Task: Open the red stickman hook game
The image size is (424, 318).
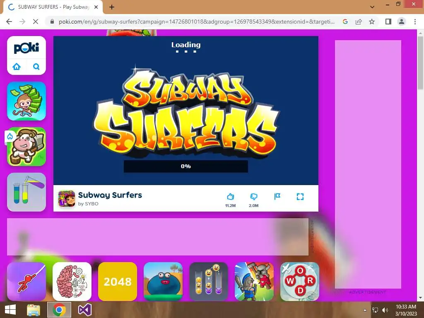Action: point(26,282)
